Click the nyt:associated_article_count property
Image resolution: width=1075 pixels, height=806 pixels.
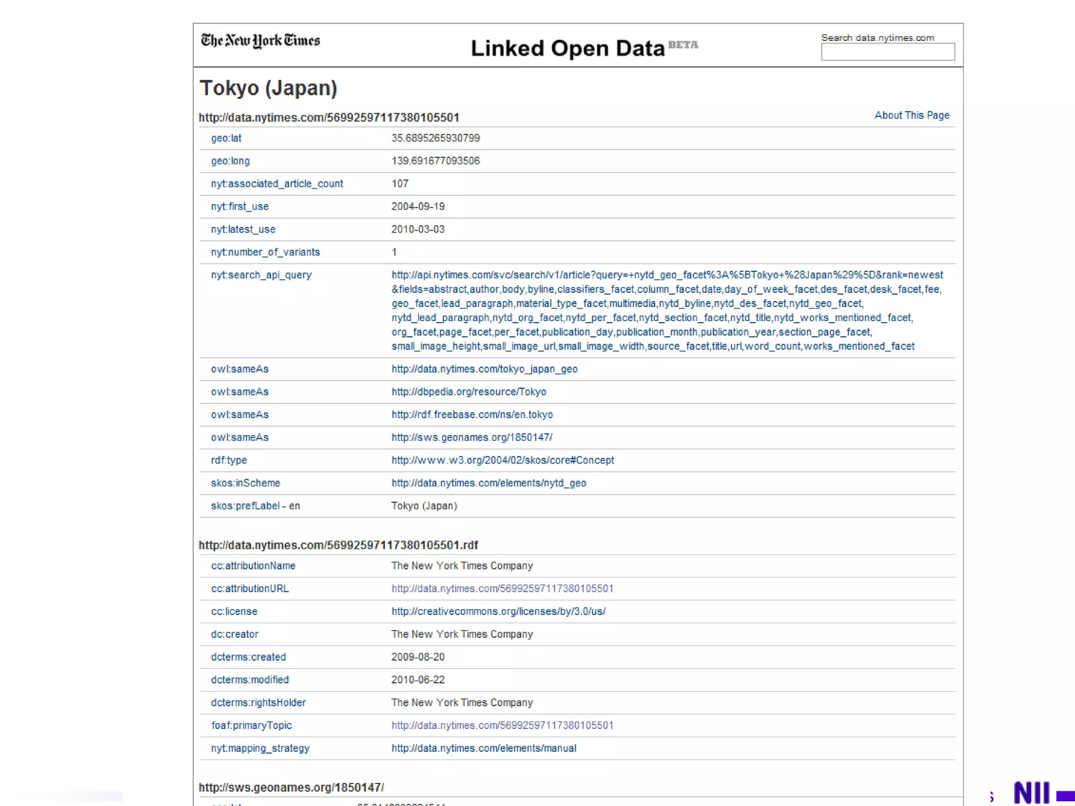[277, 184]
